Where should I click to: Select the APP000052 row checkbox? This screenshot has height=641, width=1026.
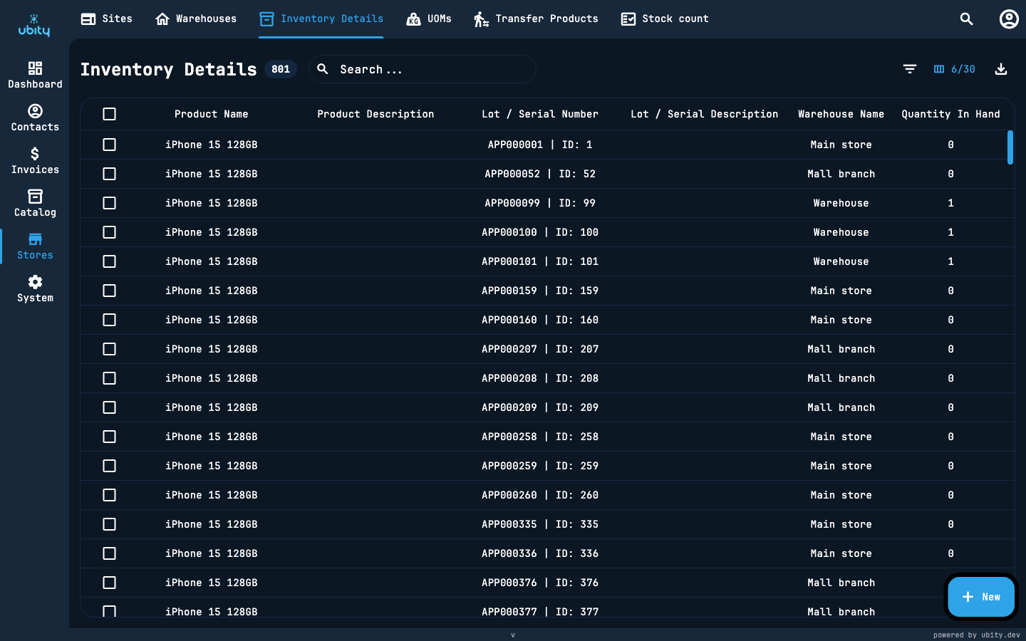[x=109, y=174]
